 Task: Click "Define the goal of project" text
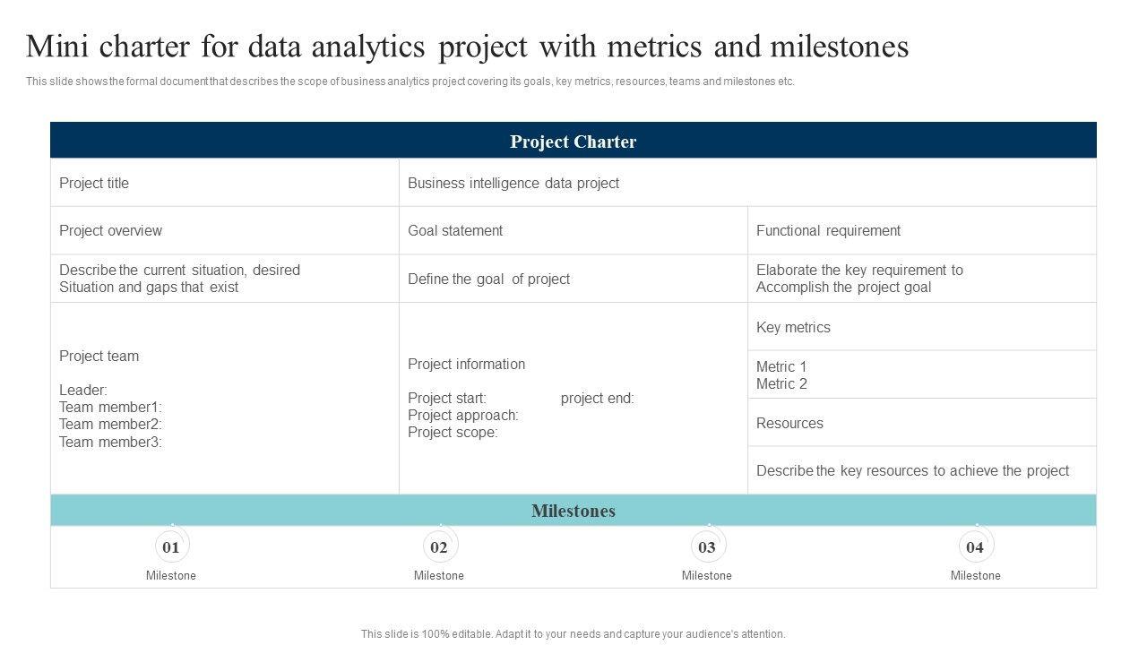488,279
